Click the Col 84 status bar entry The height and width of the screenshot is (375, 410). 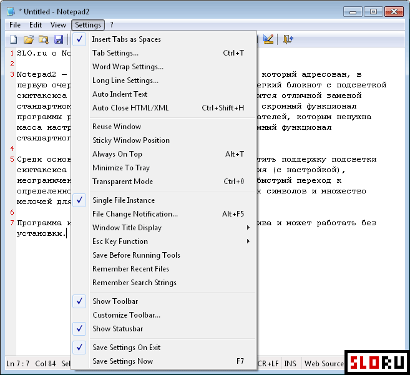click(x=46, y=364)
